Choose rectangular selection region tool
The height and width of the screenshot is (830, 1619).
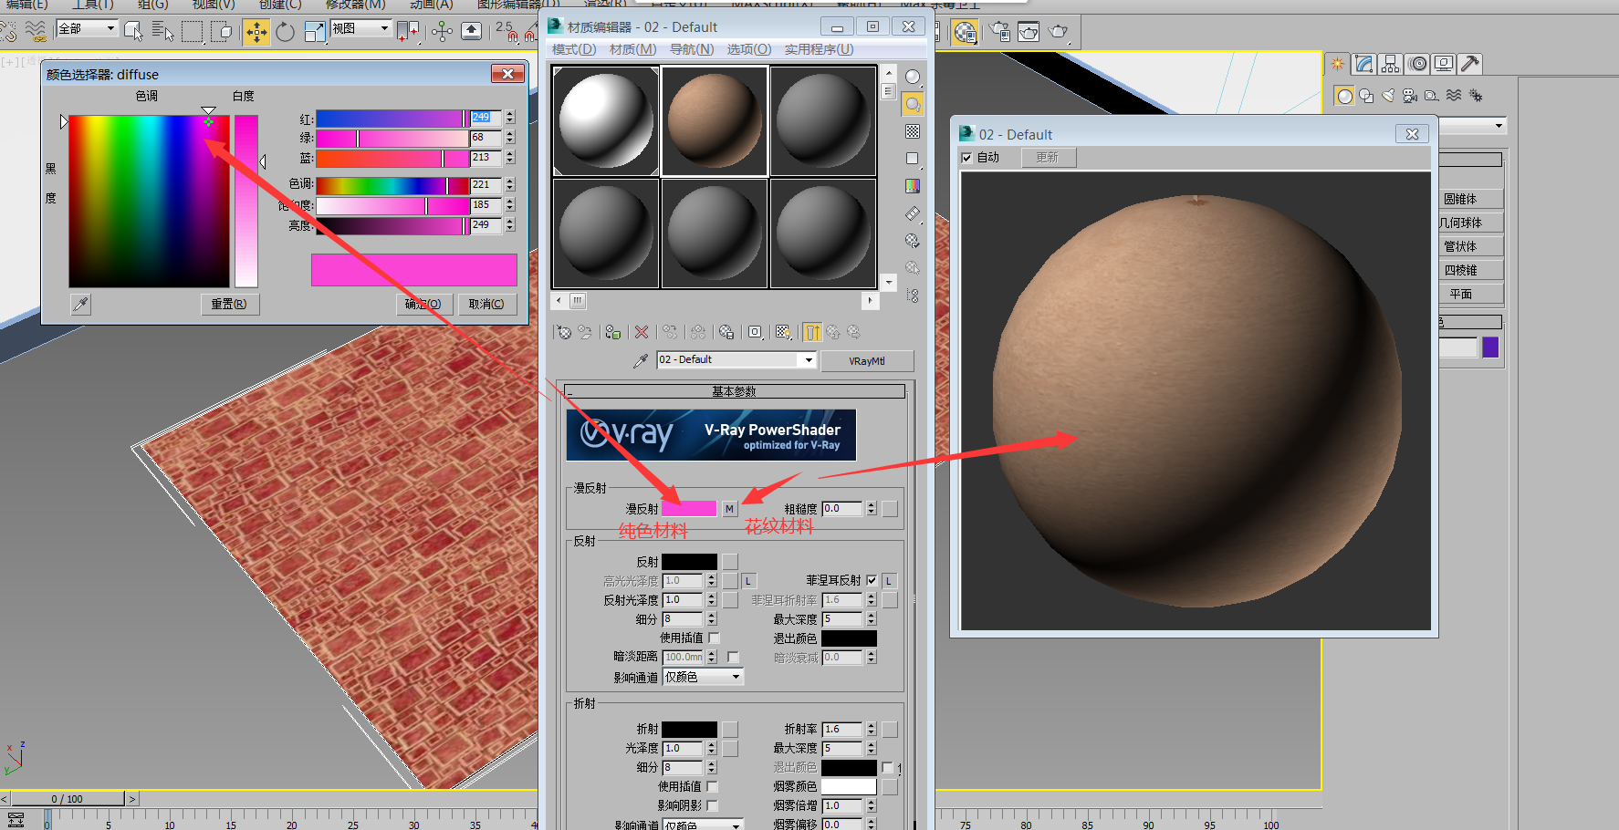(x=192, y=32)
